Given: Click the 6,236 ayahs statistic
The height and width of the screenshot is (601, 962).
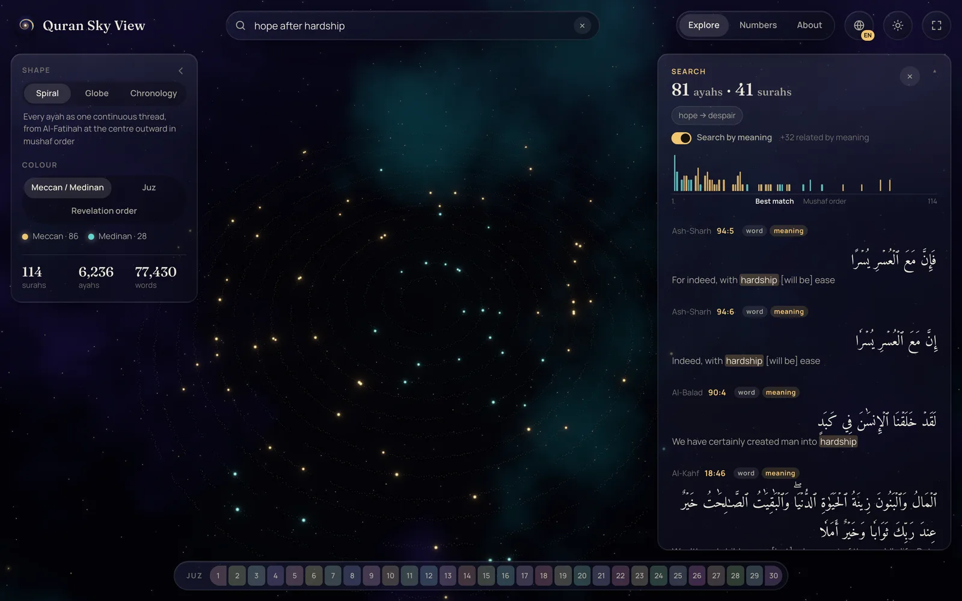Looking at the screenshot, I should pos(96,276).
